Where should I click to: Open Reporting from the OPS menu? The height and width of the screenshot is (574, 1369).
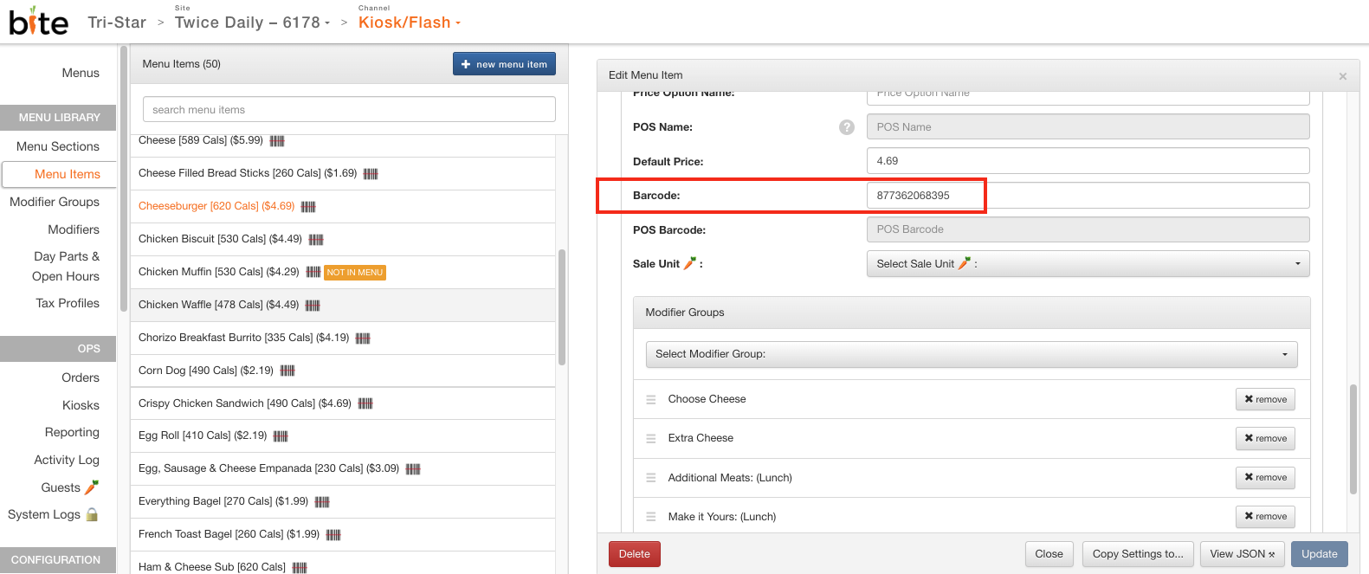click(72, 432)
